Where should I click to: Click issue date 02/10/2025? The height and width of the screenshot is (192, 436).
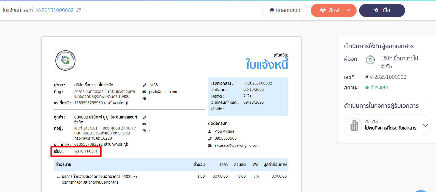[254, 89]
